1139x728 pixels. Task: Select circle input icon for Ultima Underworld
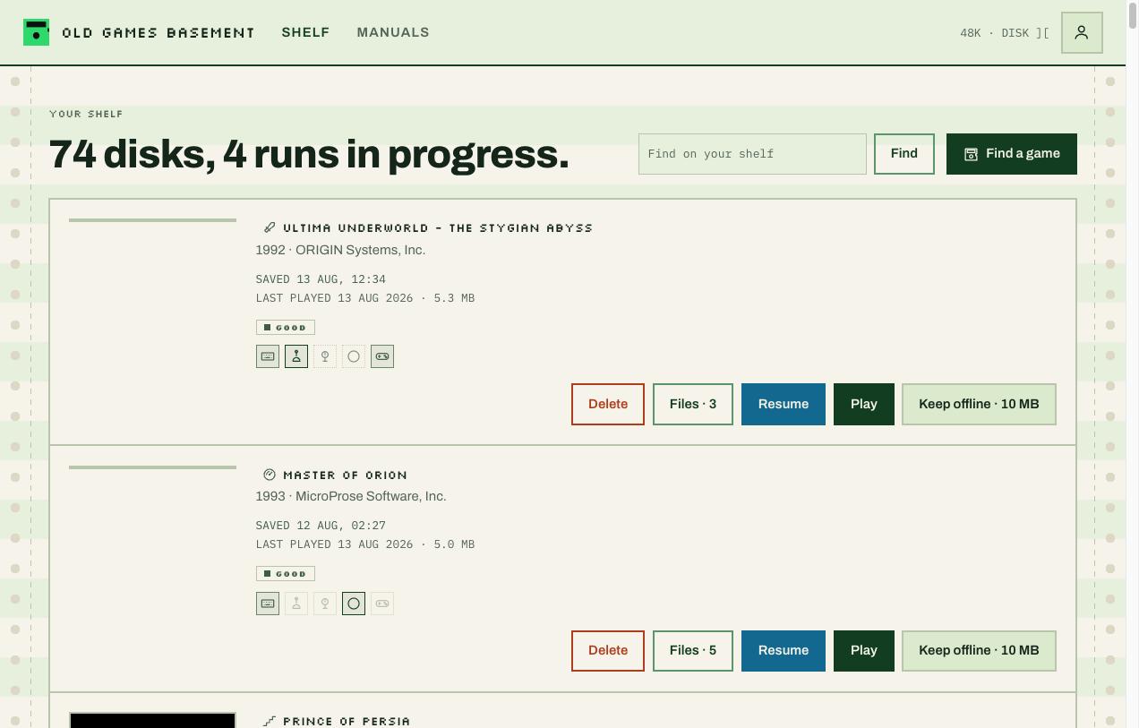pyautogui.click(x=354, y=356)
